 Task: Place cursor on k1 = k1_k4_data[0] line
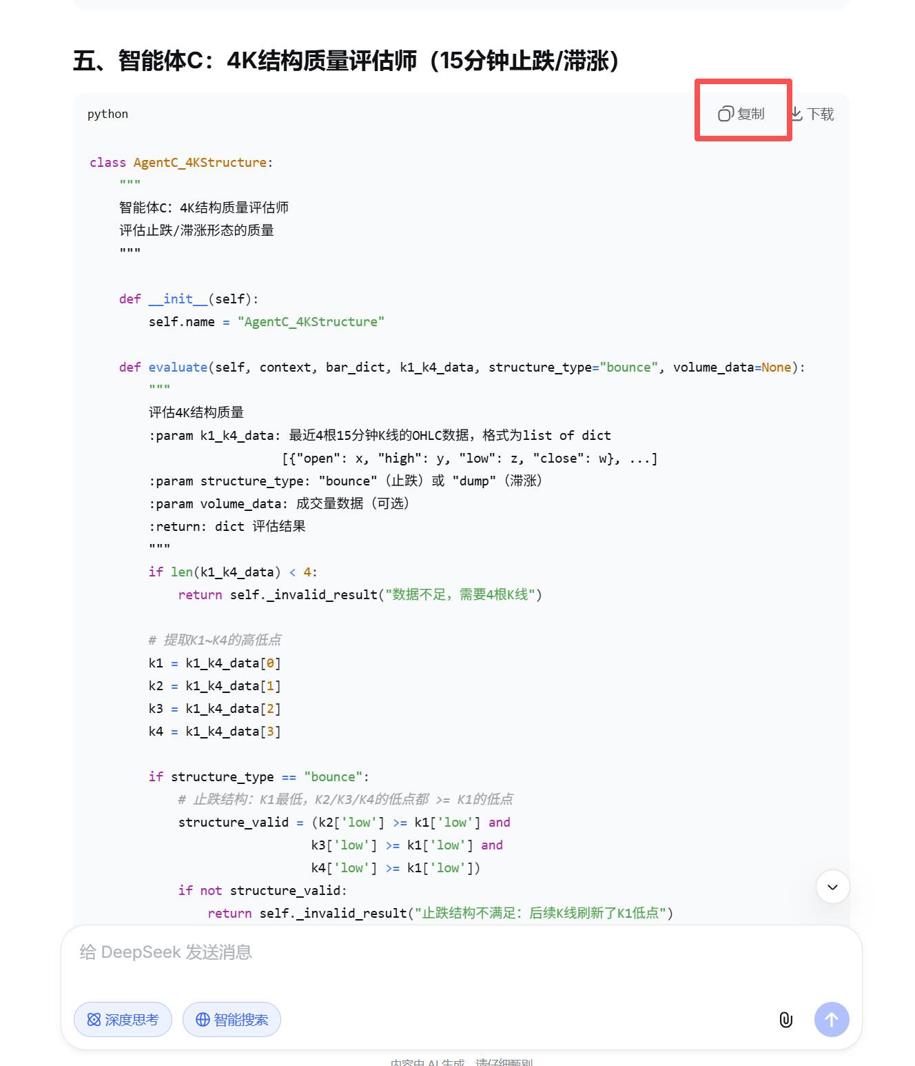(214, 663)
